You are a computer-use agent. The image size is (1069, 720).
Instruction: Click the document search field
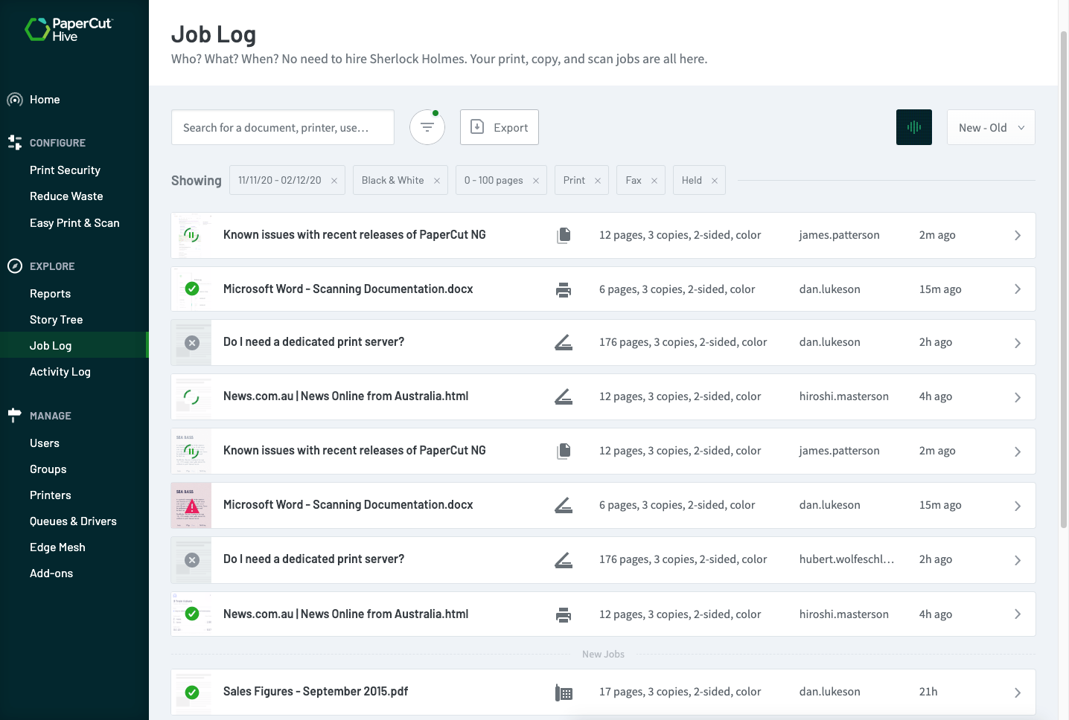tap(283, 127)
